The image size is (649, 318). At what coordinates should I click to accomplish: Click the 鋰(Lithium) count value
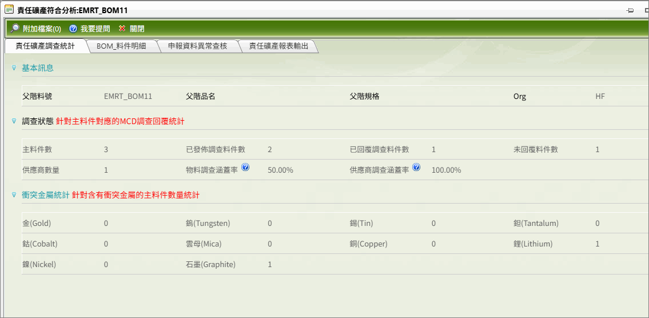(598, 244)
